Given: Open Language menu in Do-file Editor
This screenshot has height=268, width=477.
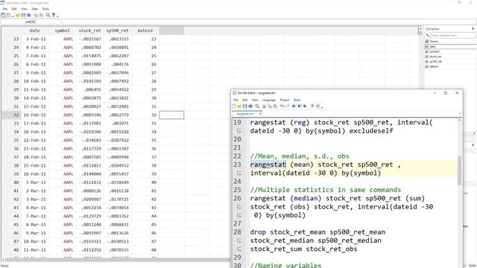Looking at the screenshot, I should [268, 100].
